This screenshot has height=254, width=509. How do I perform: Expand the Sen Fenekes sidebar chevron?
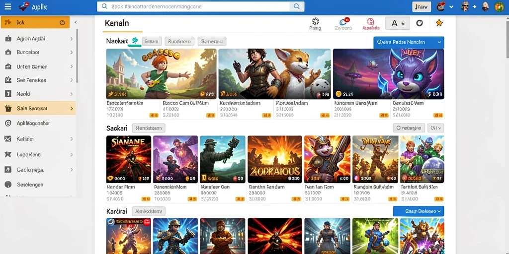[72, 80]
